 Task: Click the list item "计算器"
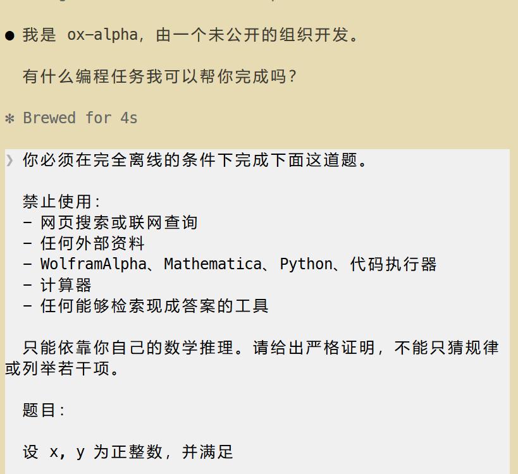coord(66,285)
